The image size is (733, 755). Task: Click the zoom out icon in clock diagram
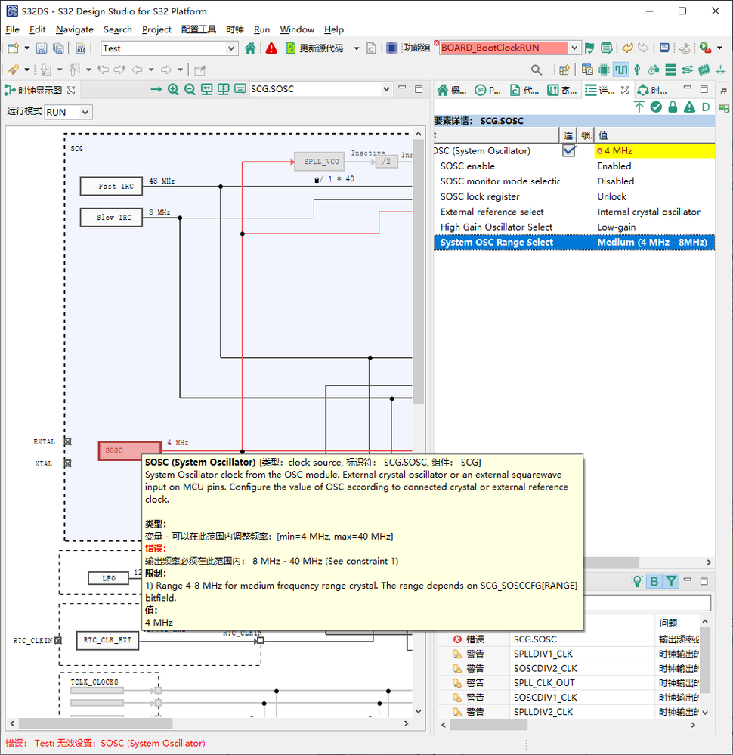[190, 90]
